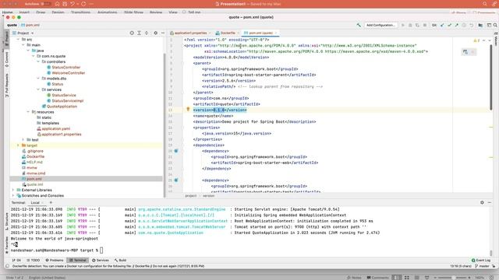
Task: Open StatusController in project tree
Action: pyautogui.click(x=65, y=68)
